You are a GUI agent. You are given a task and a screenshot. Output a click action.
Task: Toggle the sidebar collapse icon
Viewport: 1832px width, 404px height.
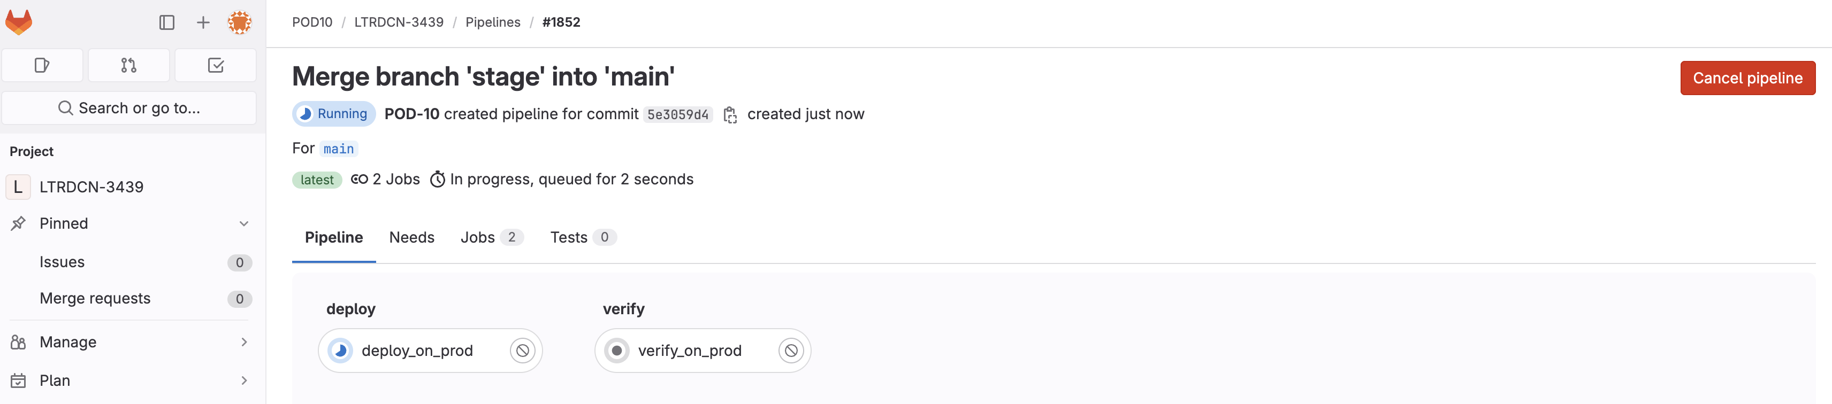click(167, 23)
